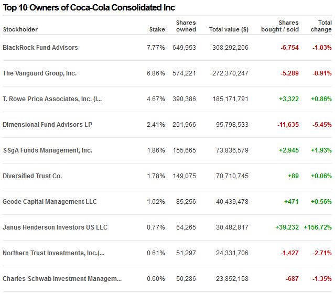Select shares owned 149,075

[x=184, y=176]
